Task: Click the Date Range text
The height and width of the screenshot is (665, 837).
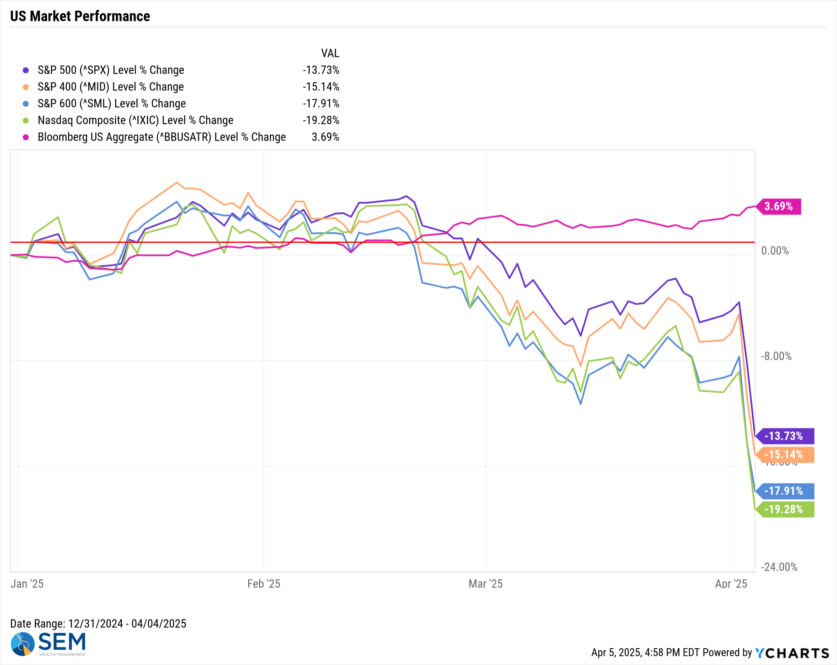Action: point(98,624)
